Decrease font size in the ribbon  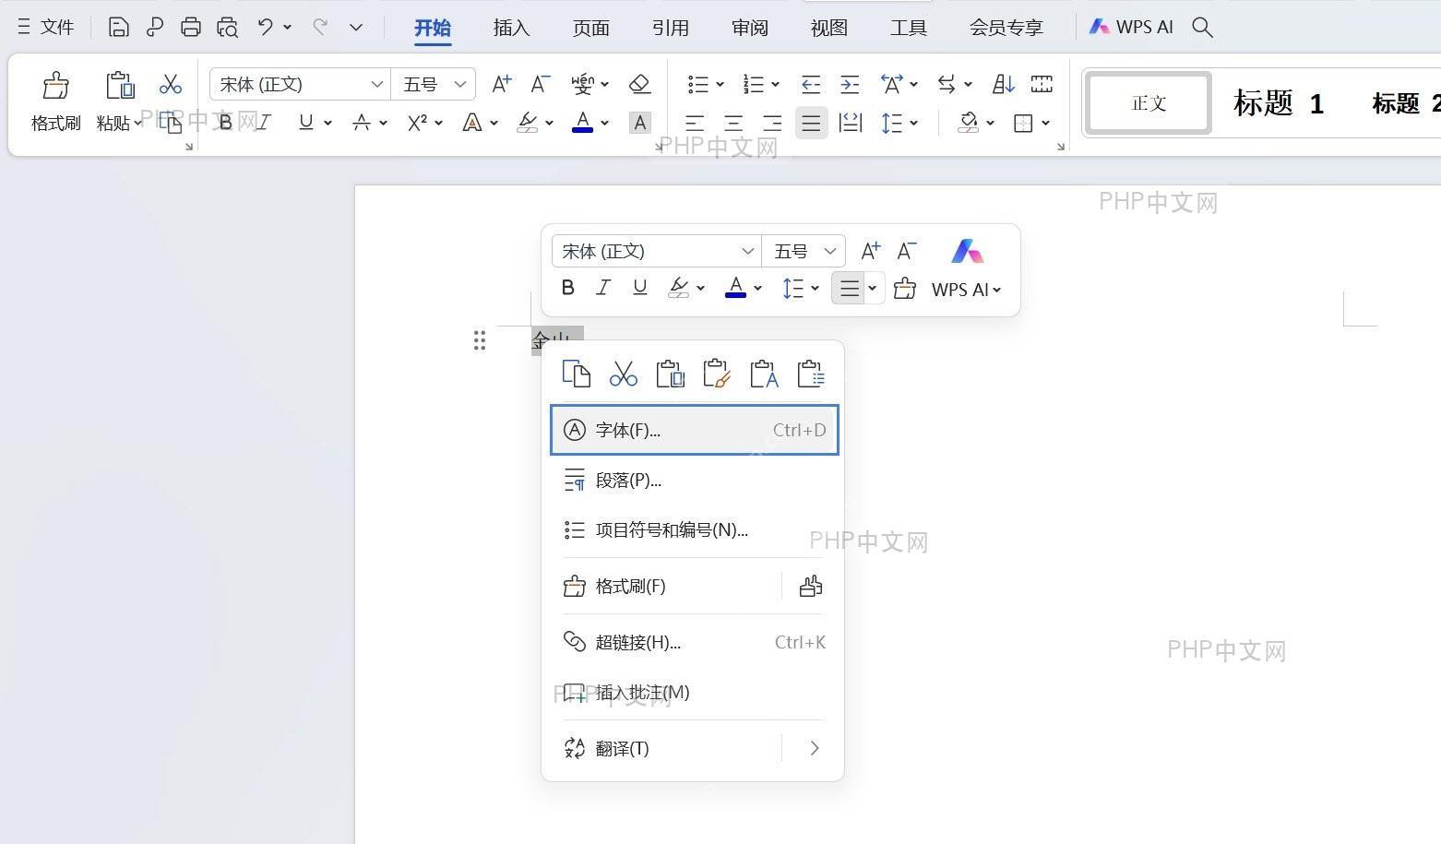(541, 84)
